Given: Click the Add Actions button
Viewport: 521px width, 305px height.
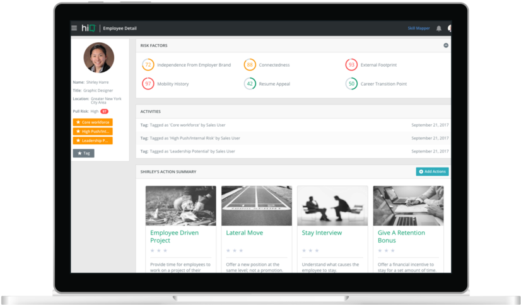Looking at the screenshot, I should [432, 171].
